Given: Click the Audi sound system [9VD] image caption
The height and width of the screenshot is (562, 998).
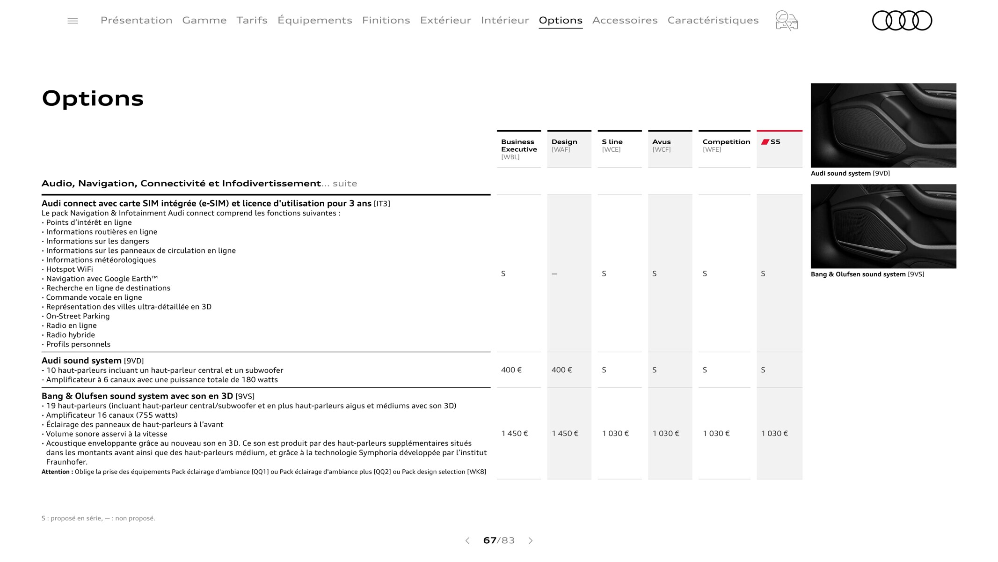Looking at the screenshot, I should pos(850,173).
